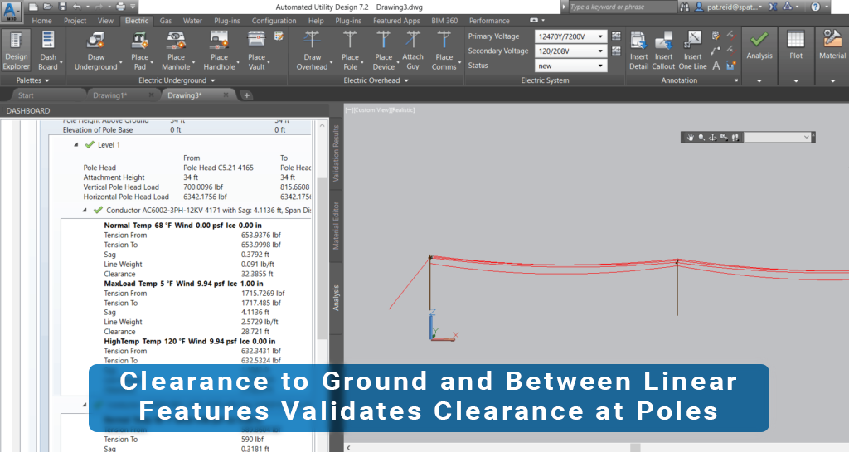Open the Gas ribbon tab
Image resolution: width=849 pixels, height=452 pixels.
[x=166, y=21]
